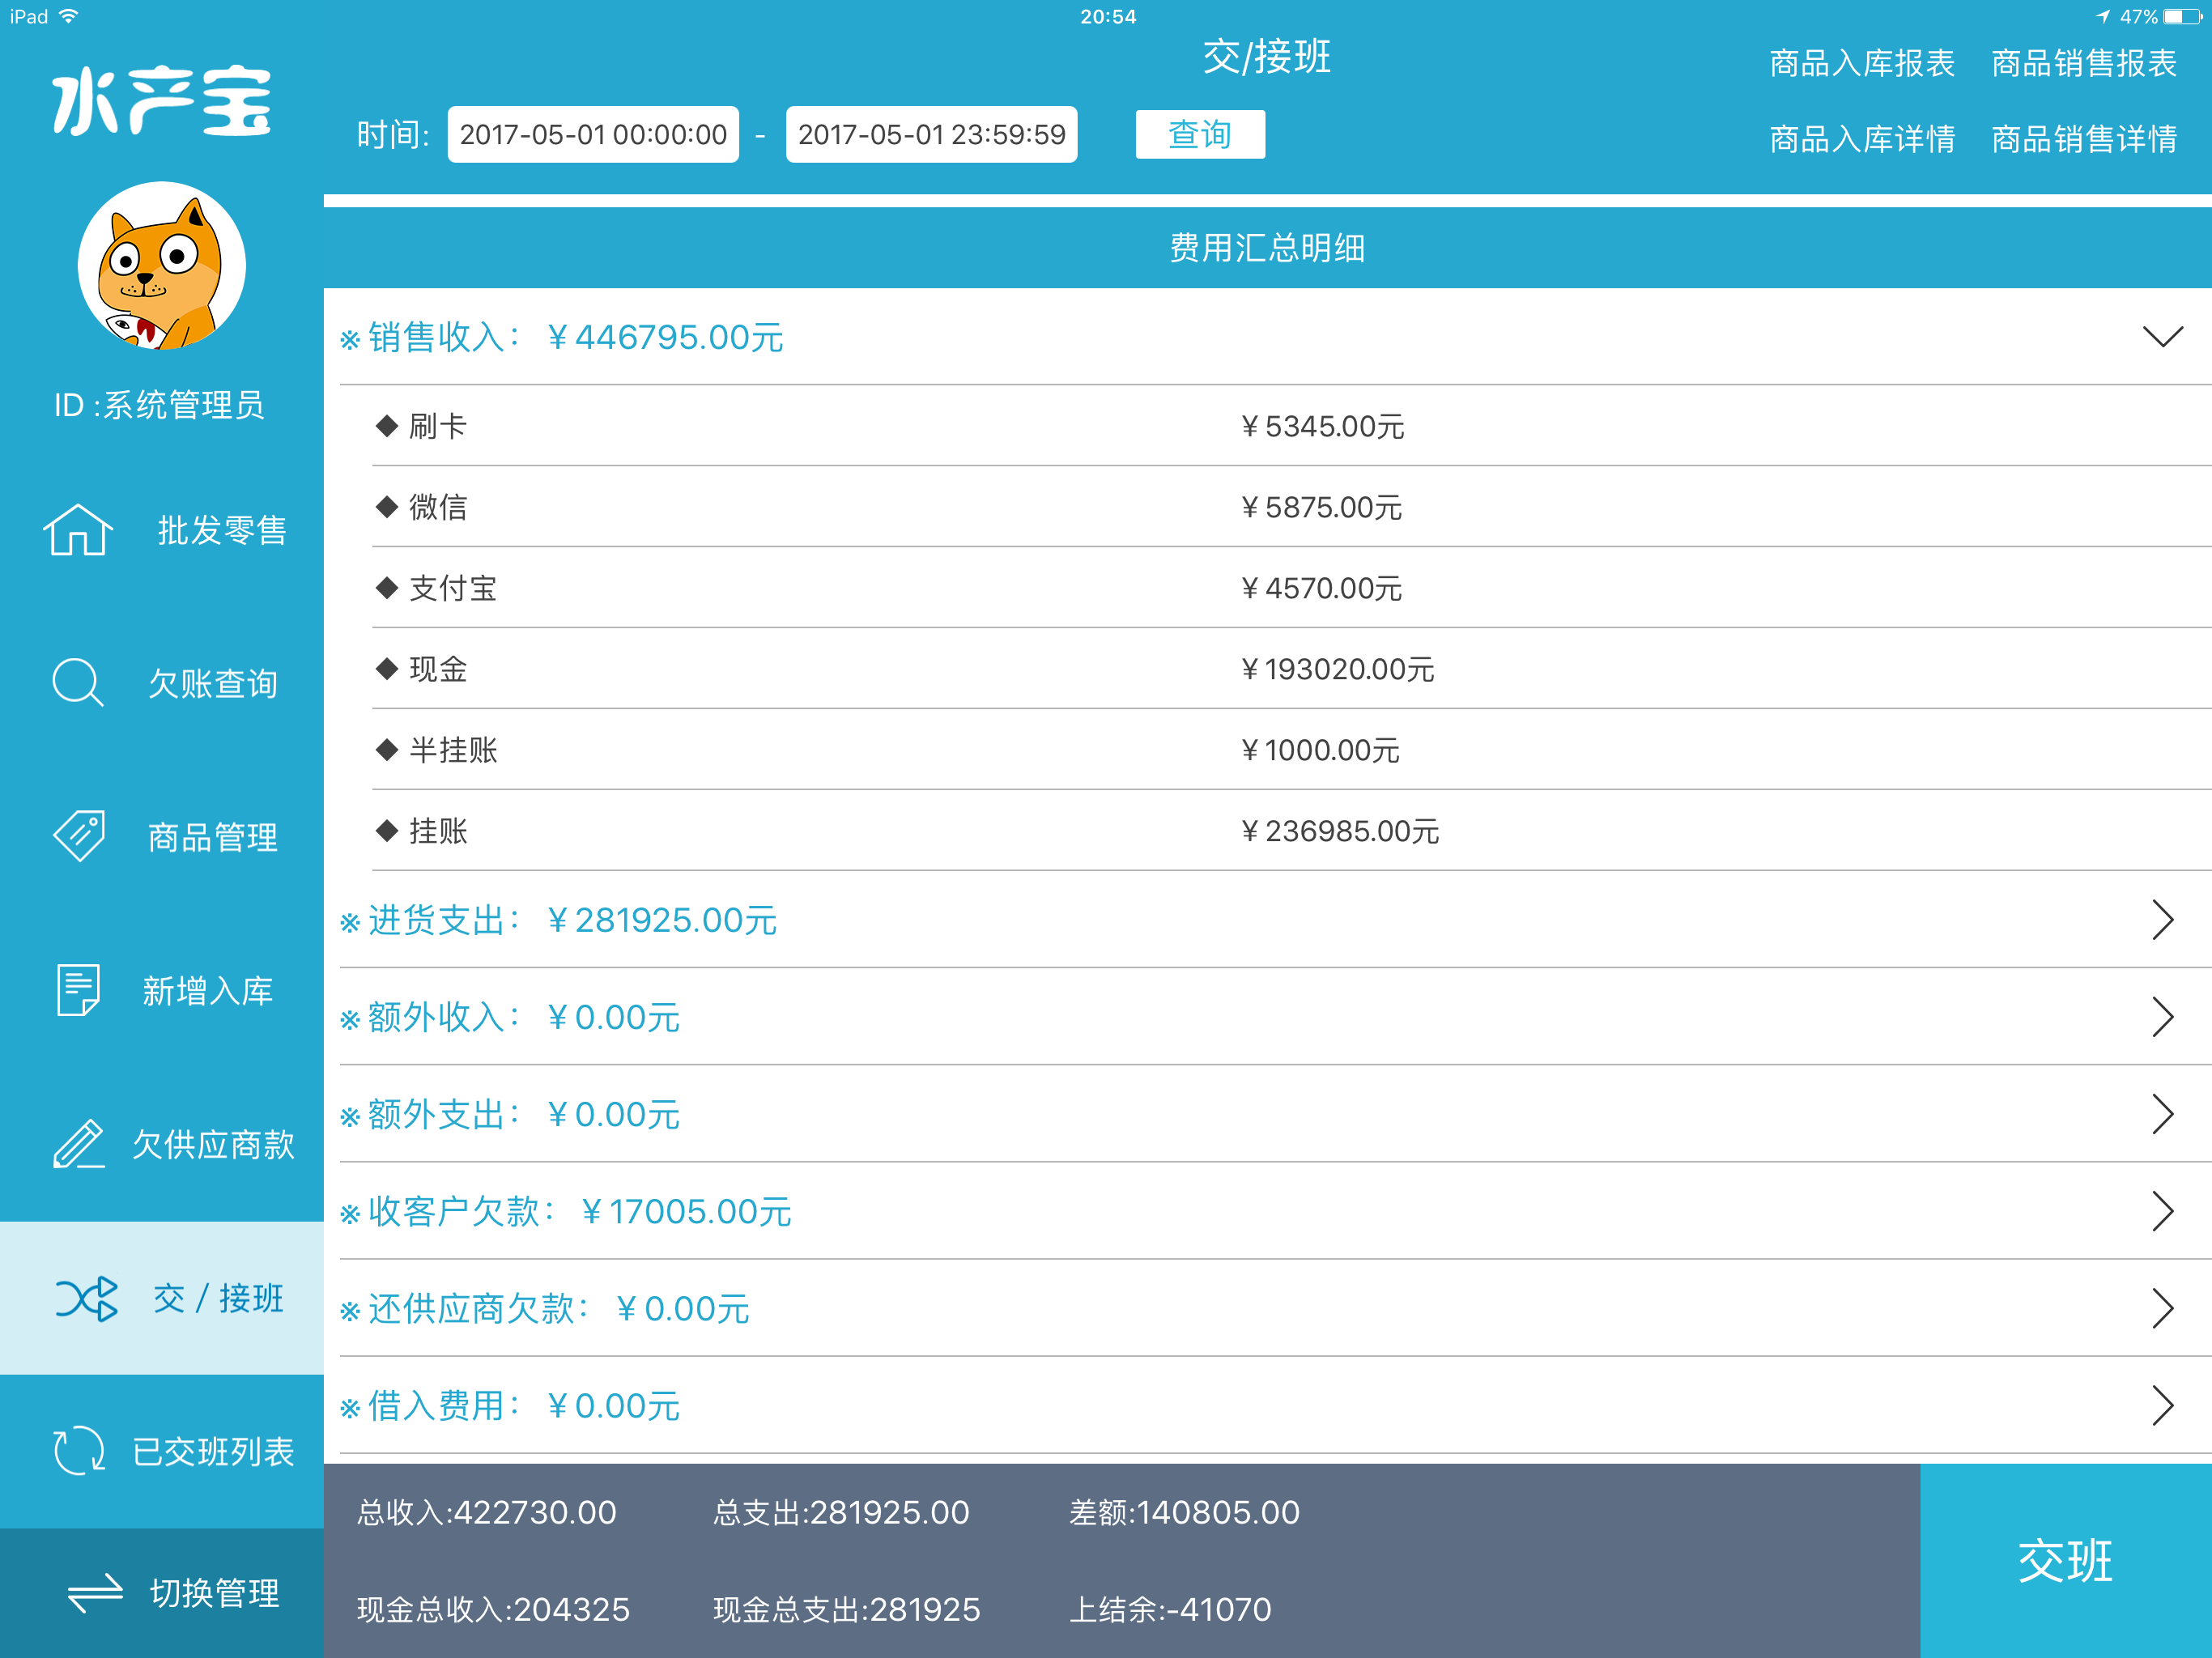Click the house icon for 批发零售
This screenshot has height=1658, width=2212.
click(78, 530)
